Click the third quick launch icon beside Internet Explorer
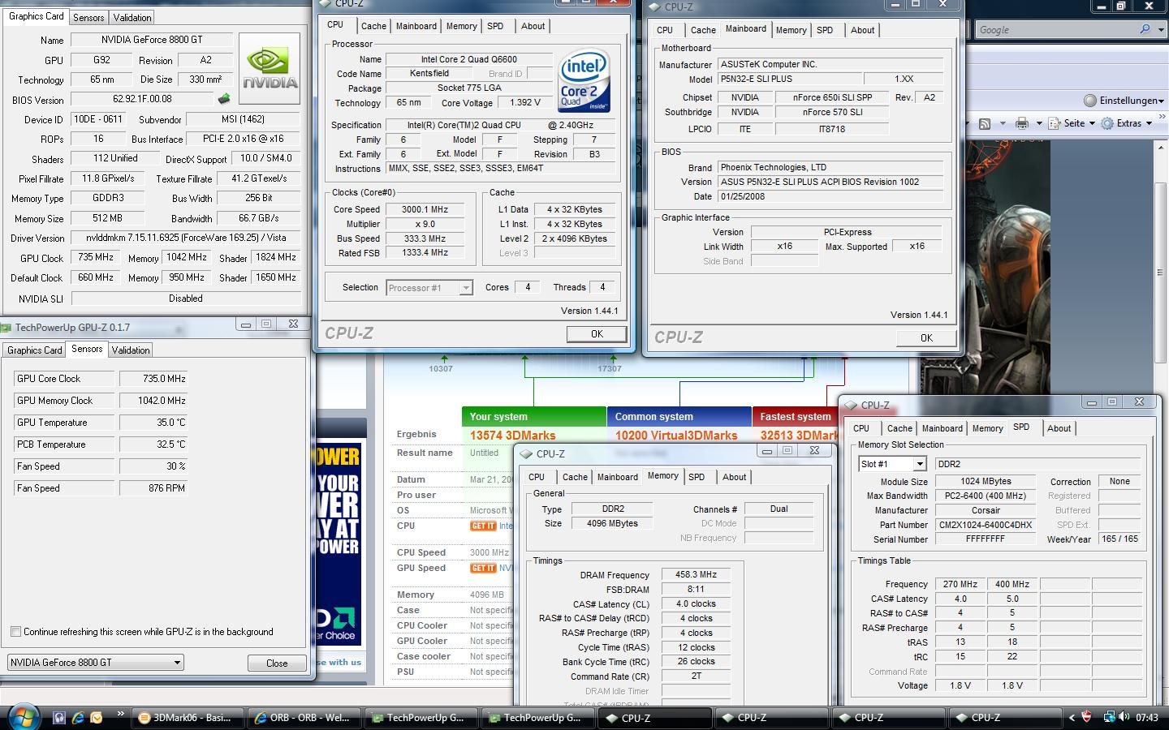Viewport: 1169px width, 730px height. pos(97,717)
